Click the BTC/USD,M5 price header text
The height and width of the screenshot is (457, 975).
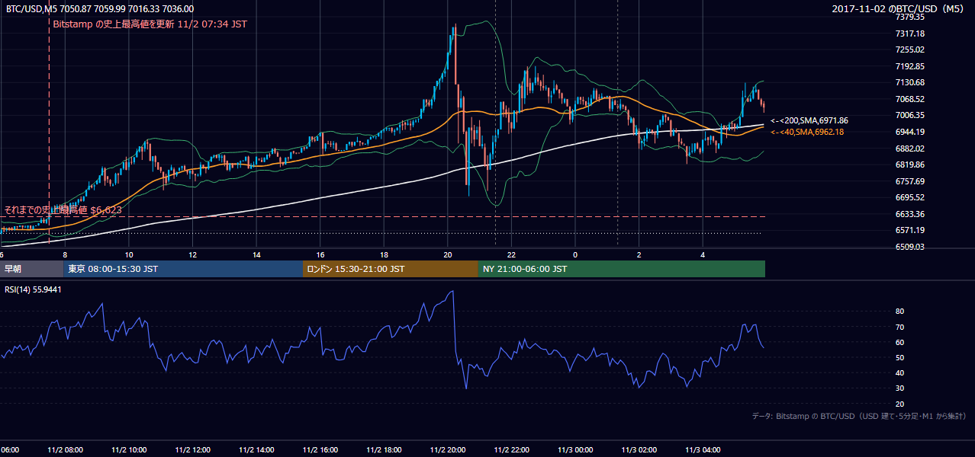click(100, 9)
